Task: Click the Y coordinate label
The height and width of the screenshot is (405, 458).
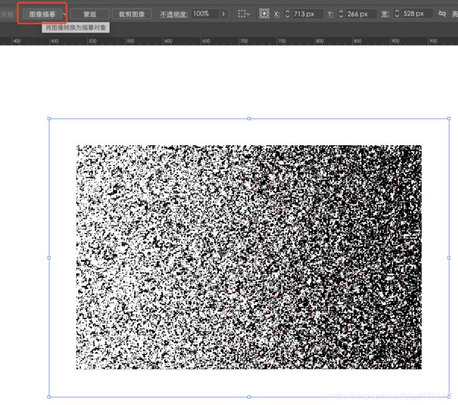Action: (x=330, y=14)
